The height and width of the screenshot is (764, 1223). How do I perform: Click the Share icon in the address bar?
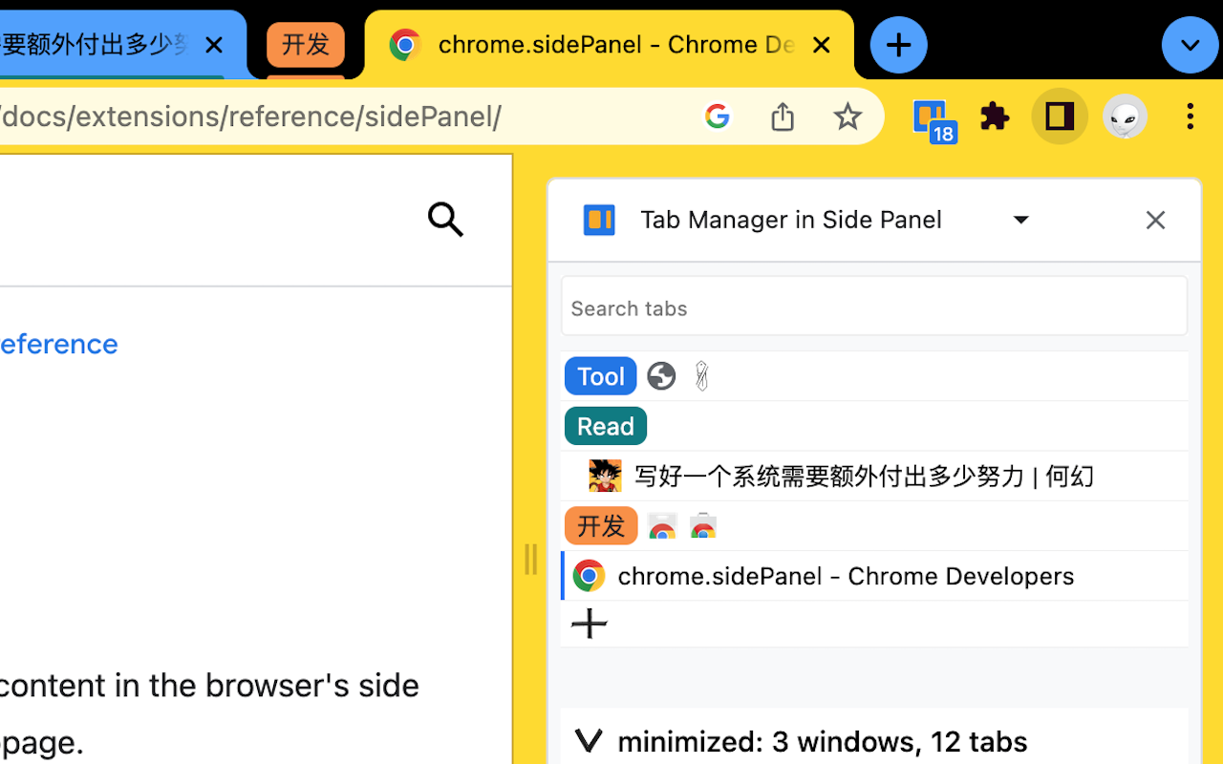(x=783, y=116)
